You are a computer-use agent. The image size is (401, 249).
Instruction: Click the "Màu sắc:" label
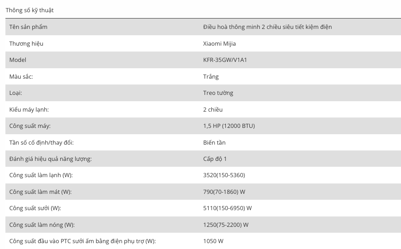[x=21, y=76]
